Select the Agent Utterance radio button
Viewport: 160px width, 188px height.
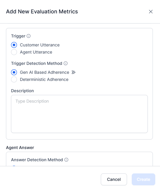click(14, 52)
